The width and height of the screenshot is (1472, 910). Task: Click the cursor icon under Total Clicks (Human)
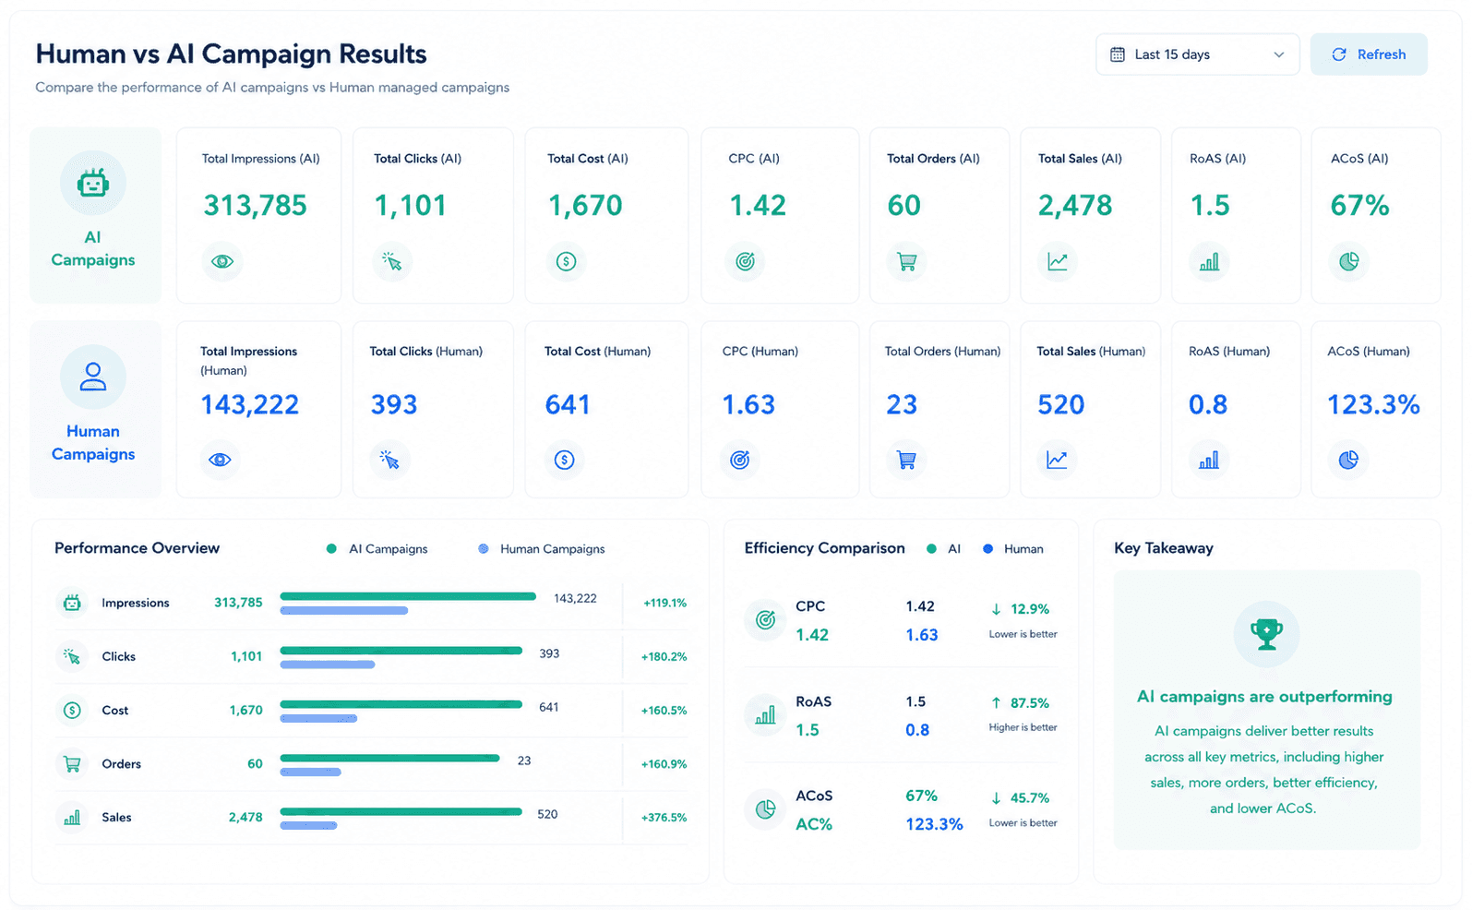[390, 460]
